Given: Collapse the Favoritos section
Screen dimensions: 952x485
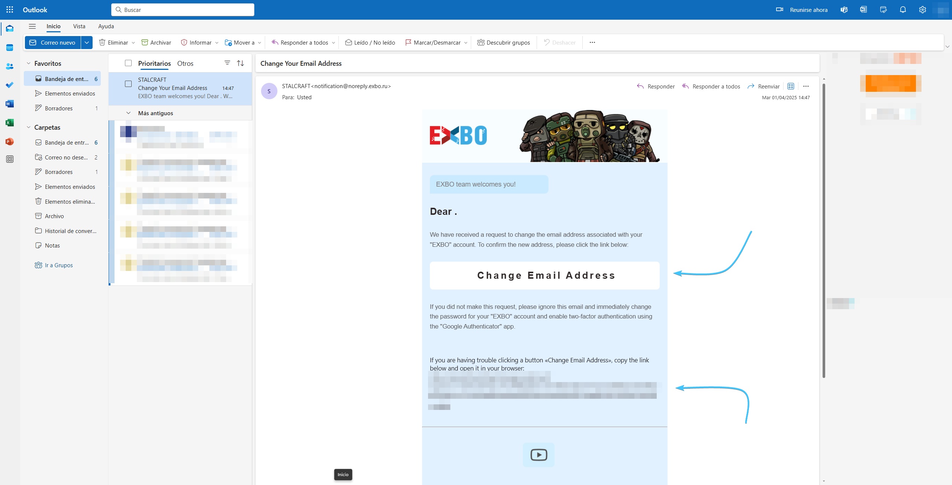Looking at the screenshot, I should pos(29,64).
